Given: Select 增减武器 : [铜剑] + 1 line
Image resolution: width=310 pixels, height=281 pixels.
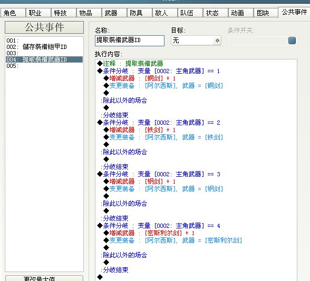Looking at the screenshot, I should [x=139, y=78].
